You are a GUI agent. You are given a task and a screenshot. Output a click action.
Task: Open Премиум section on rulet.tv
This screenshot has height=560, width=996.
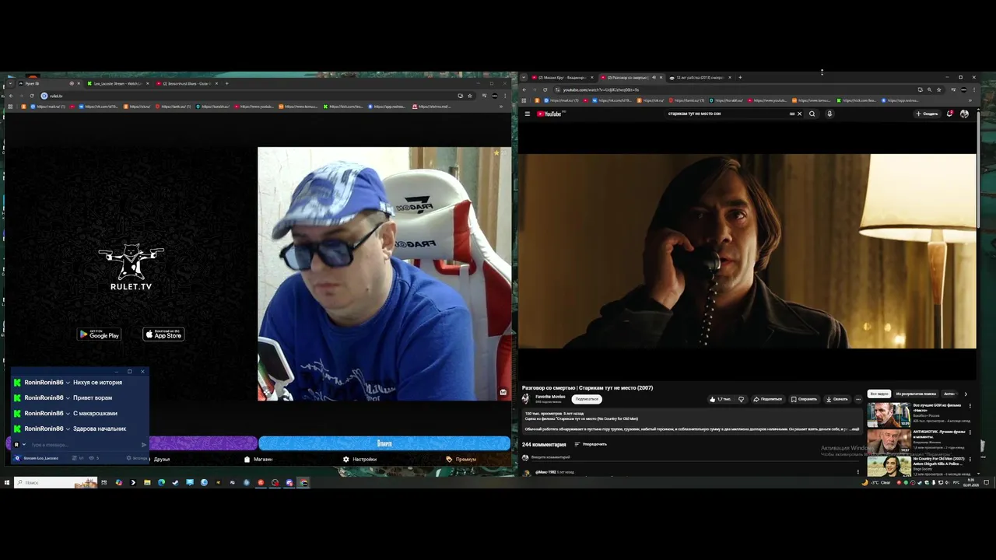[x=461, y=459]
